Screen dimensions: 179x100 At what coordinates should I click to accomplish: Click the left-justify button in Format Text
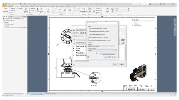[x=81, y=33]
